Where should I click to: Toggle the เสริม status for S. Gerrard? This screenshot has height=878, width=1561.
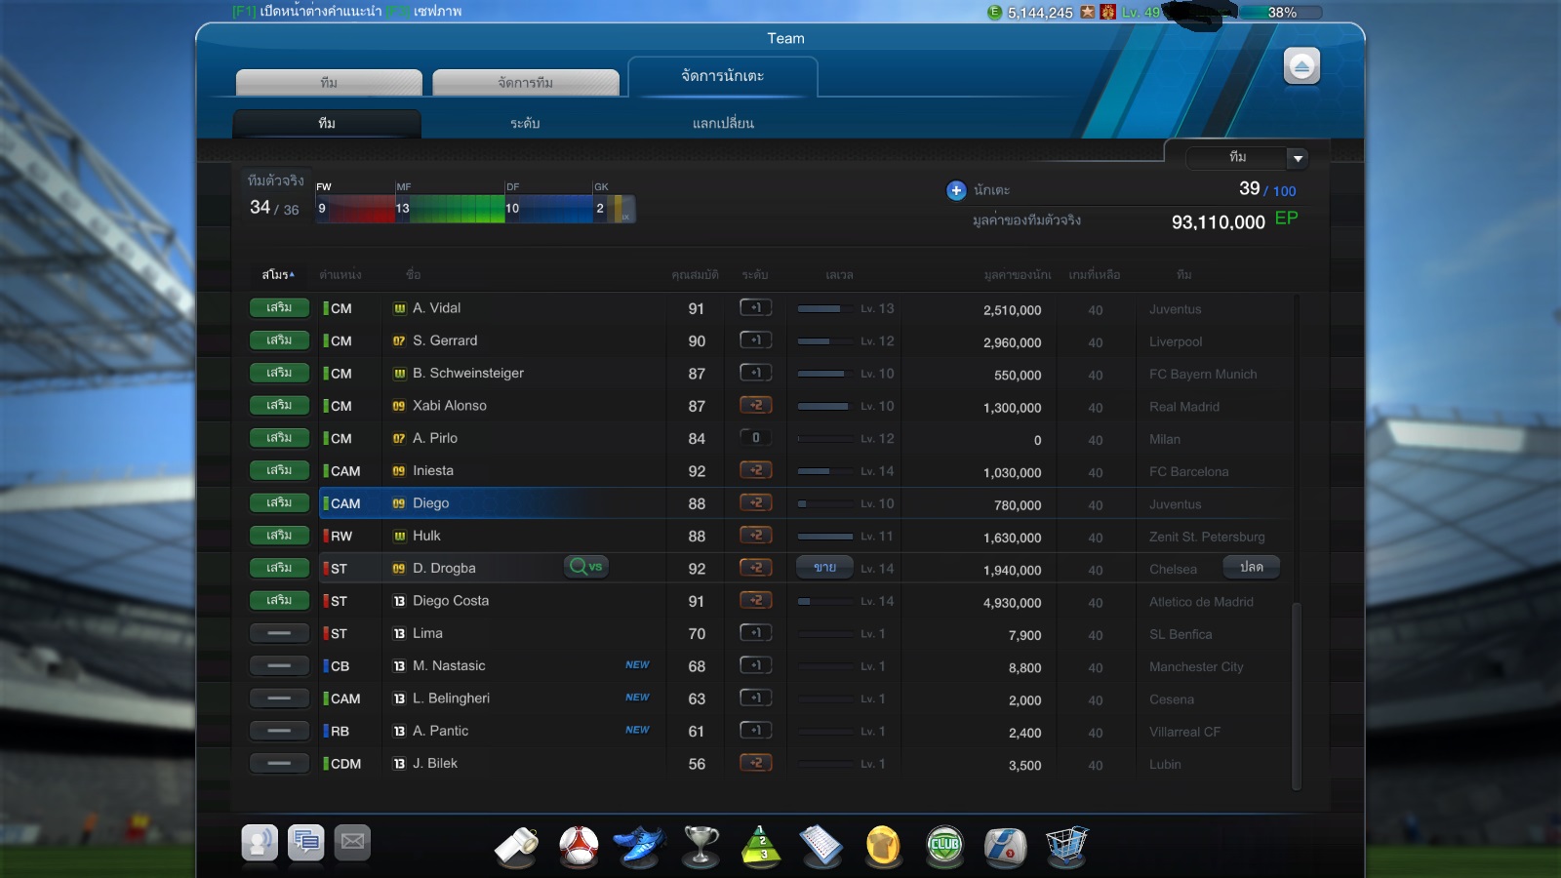[x=279, y=340]
